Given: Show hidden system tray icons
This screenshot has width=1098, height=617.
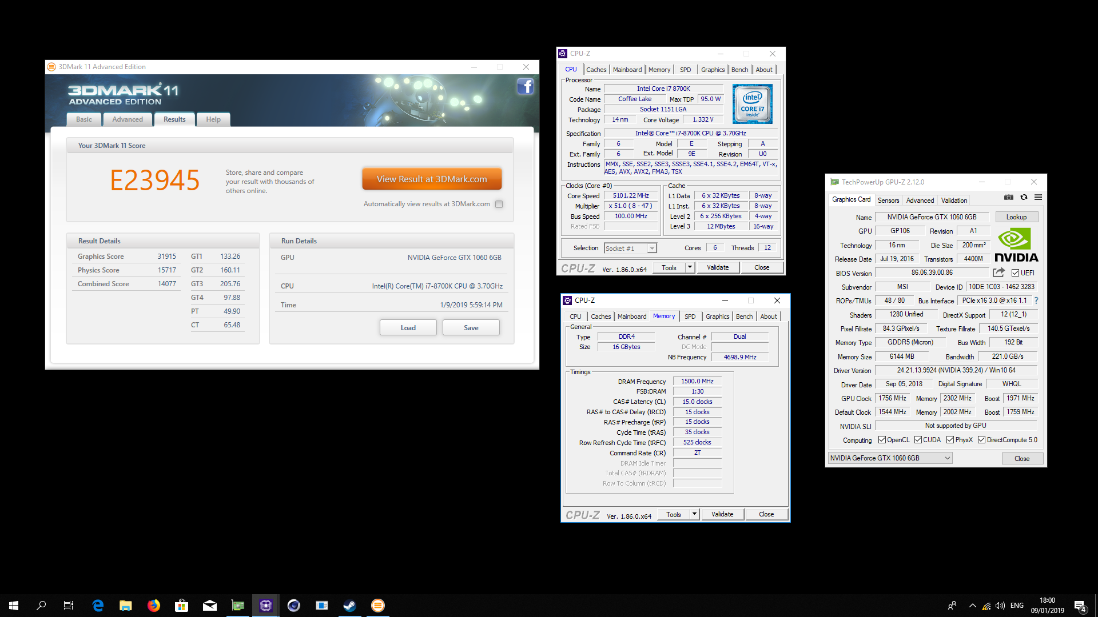Looking at the screenshot, I should pos(972,606).
